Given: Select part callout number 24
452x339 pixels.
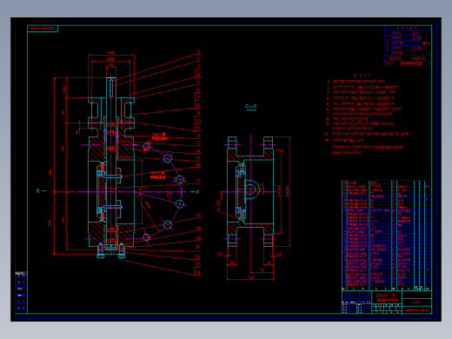Looking at the screenshot, I should click(197, 272).
